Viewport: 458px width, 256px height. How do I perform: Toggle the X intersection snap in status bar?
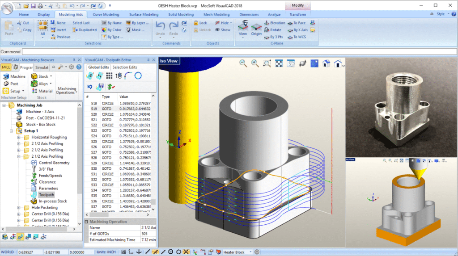(x=186, y=252)
